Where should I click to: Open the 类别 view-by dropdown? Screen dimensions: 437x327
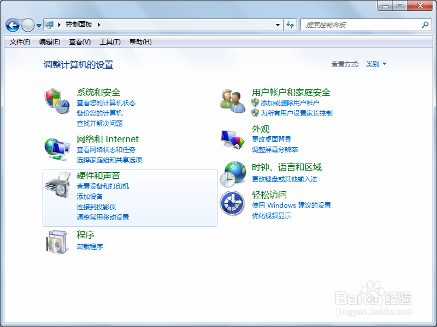pyautogui.click(x=376, y=64)
